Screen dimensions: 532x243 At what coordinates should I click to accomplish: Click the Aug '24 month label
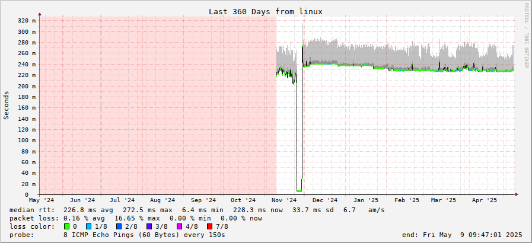pos(163,200)
